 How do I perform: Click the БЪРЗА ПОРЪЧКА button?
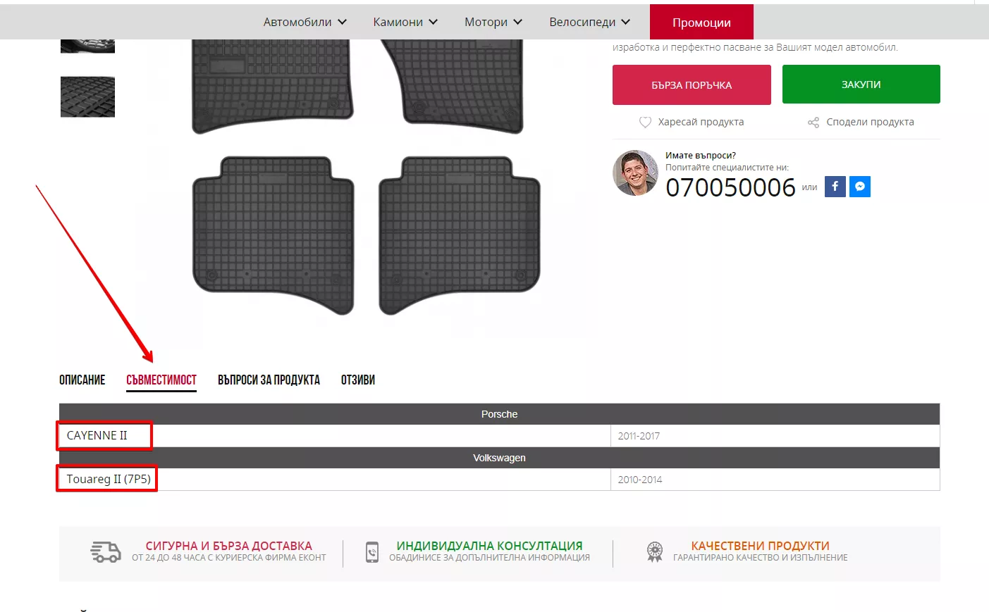click(692, 85)
